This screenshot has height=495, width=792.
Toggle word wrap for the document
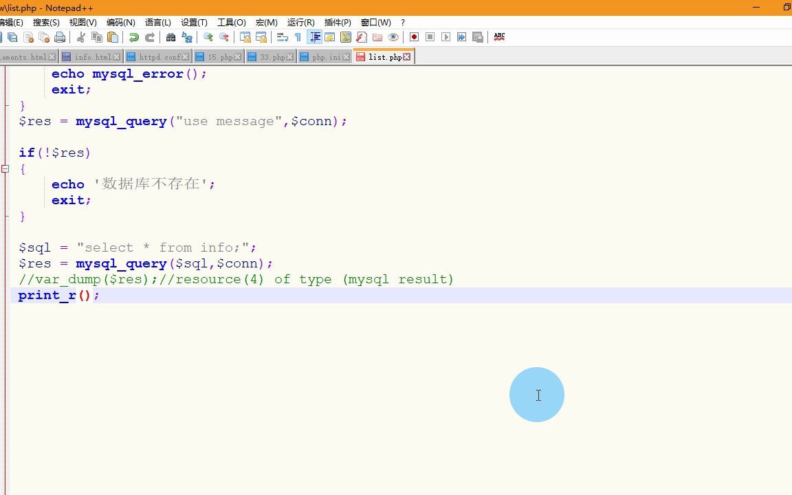click(283, 36)
